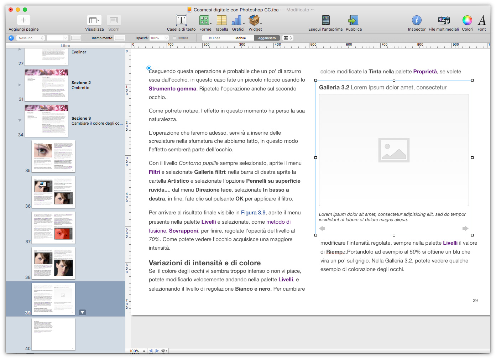This screenshot has width=496, height=359.
Task: Click the blue paragraph style icon
Action: (11, 38)
